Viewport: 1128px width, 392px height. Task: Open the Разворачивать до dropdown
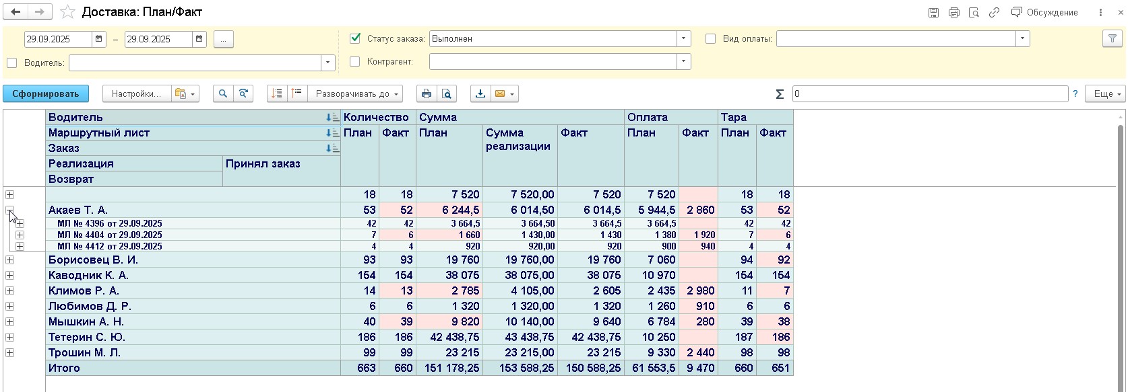(356, 94)
